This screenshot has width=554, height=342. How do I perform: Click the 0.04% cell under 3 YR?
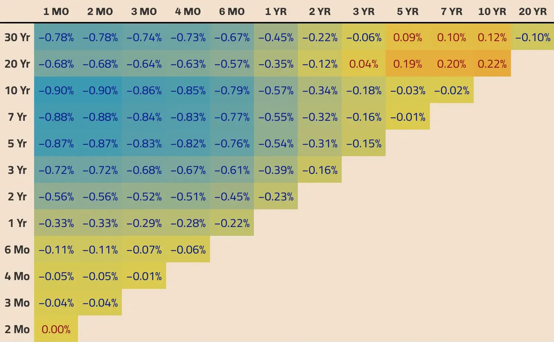click(x=363, y=63)
